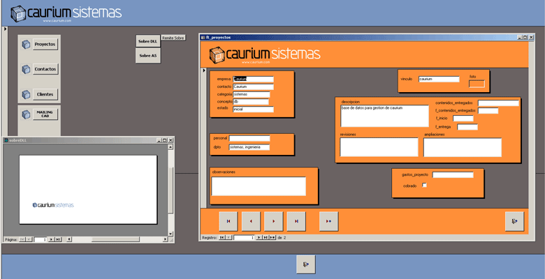Click the gastos_proyecto field
545x279 pixels.
pos(452,175)
